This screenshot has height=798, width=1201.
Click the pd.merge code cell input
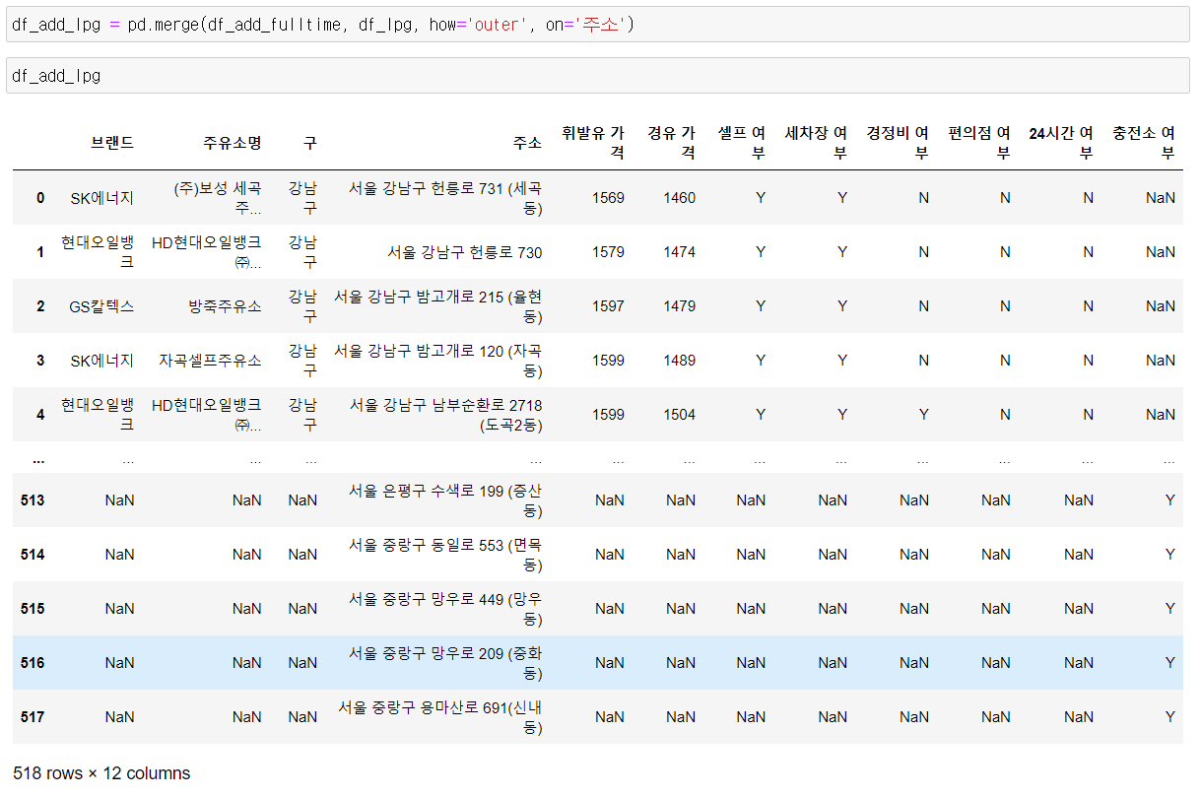[597, 25]
